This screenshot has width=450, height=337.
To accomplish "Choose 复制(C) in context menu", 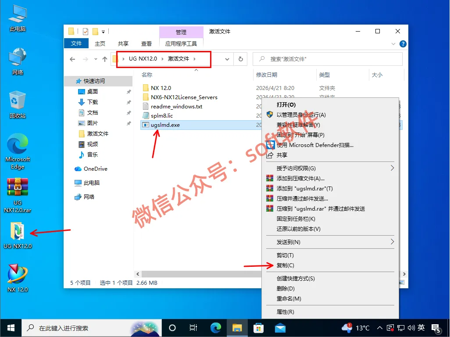I will pyautogui.click(x=330, y=265).
